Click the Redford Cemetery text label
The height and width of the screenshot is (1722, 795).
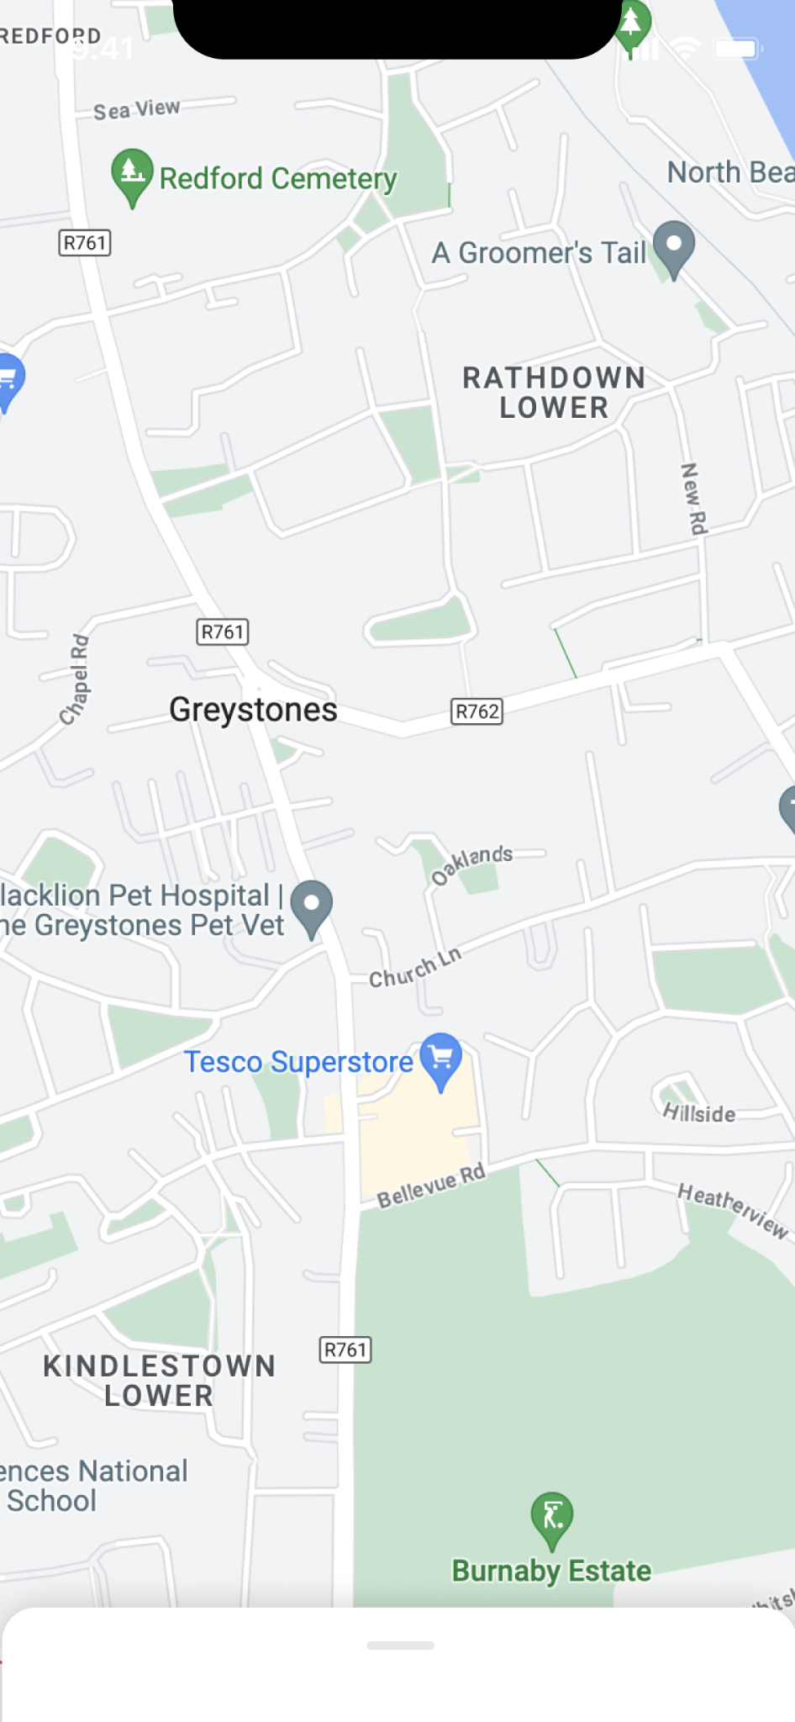click(x=278, y=178)
